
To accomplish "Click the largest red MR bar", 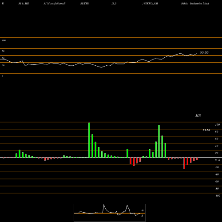I will (184, 163).
